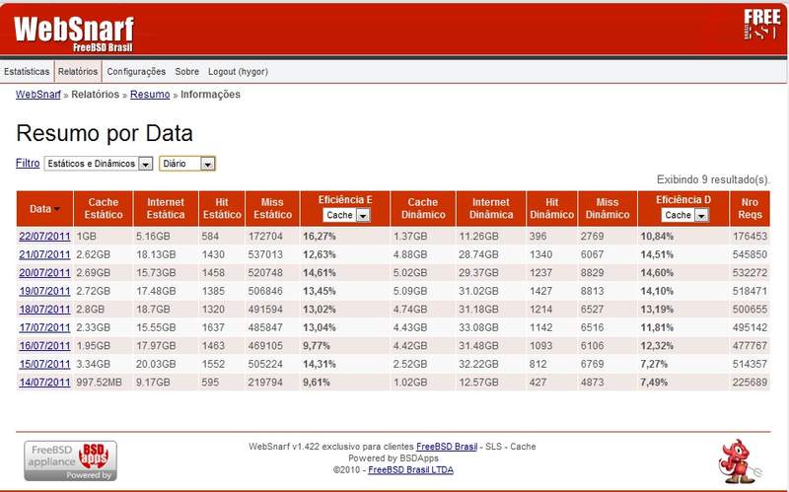789x492 pixels.
Task: Click the BSD daemon mascot image
Action: click(x=739, y=461)
